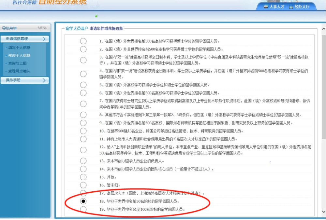
Task: Select radio option 15 其他
Action: [x=83, y=177]
